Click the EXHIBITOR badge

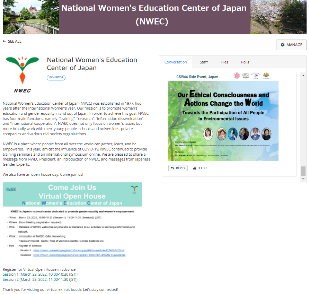tap(56, 78)
